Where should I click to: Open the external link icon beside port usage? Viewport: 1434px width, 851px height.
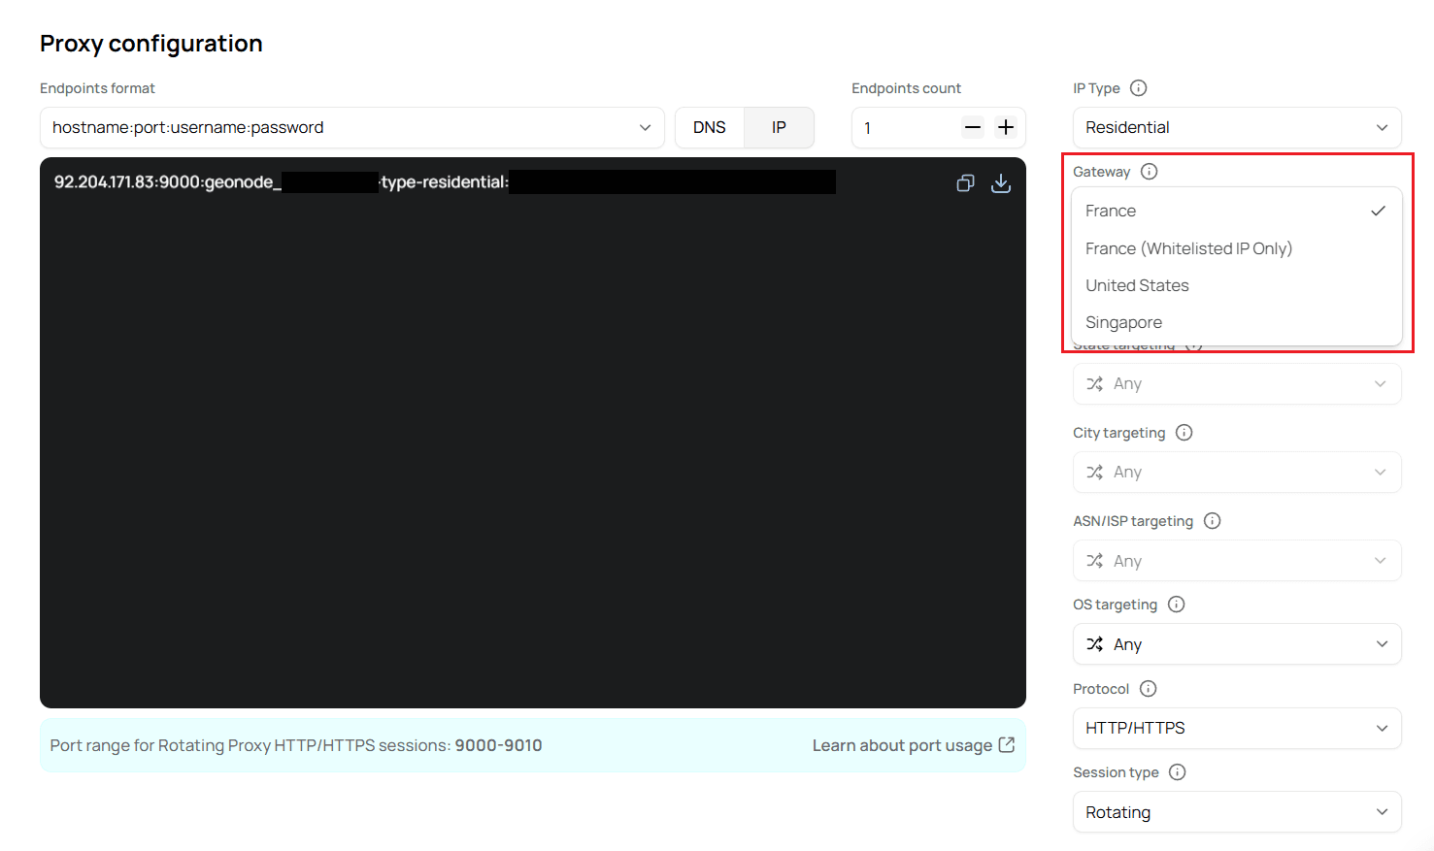pos(1007,744)
